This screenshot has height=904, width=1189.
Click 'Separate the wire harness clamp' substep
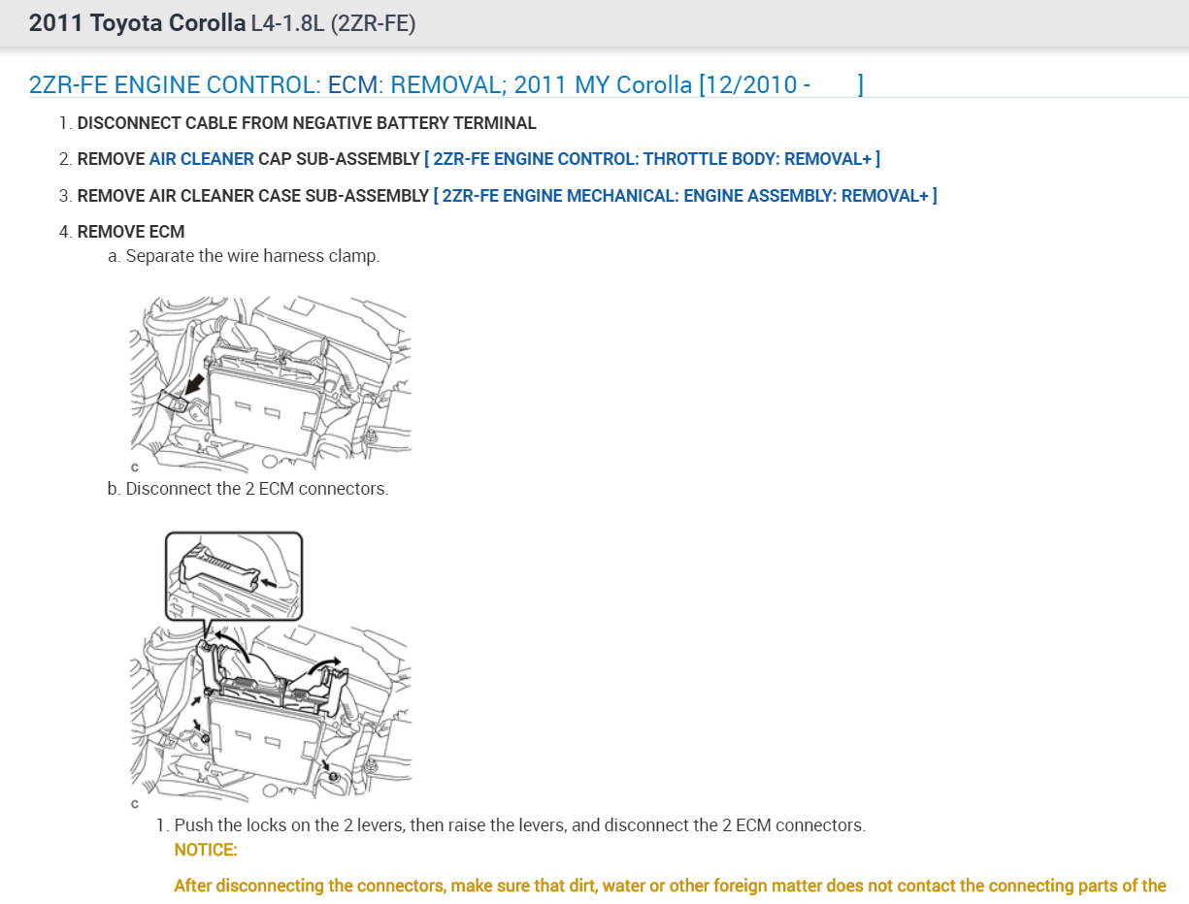click(x=244, y=257)
